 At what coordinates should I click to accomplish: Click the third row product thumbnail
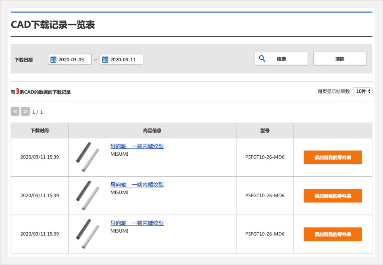click(87, 234)
